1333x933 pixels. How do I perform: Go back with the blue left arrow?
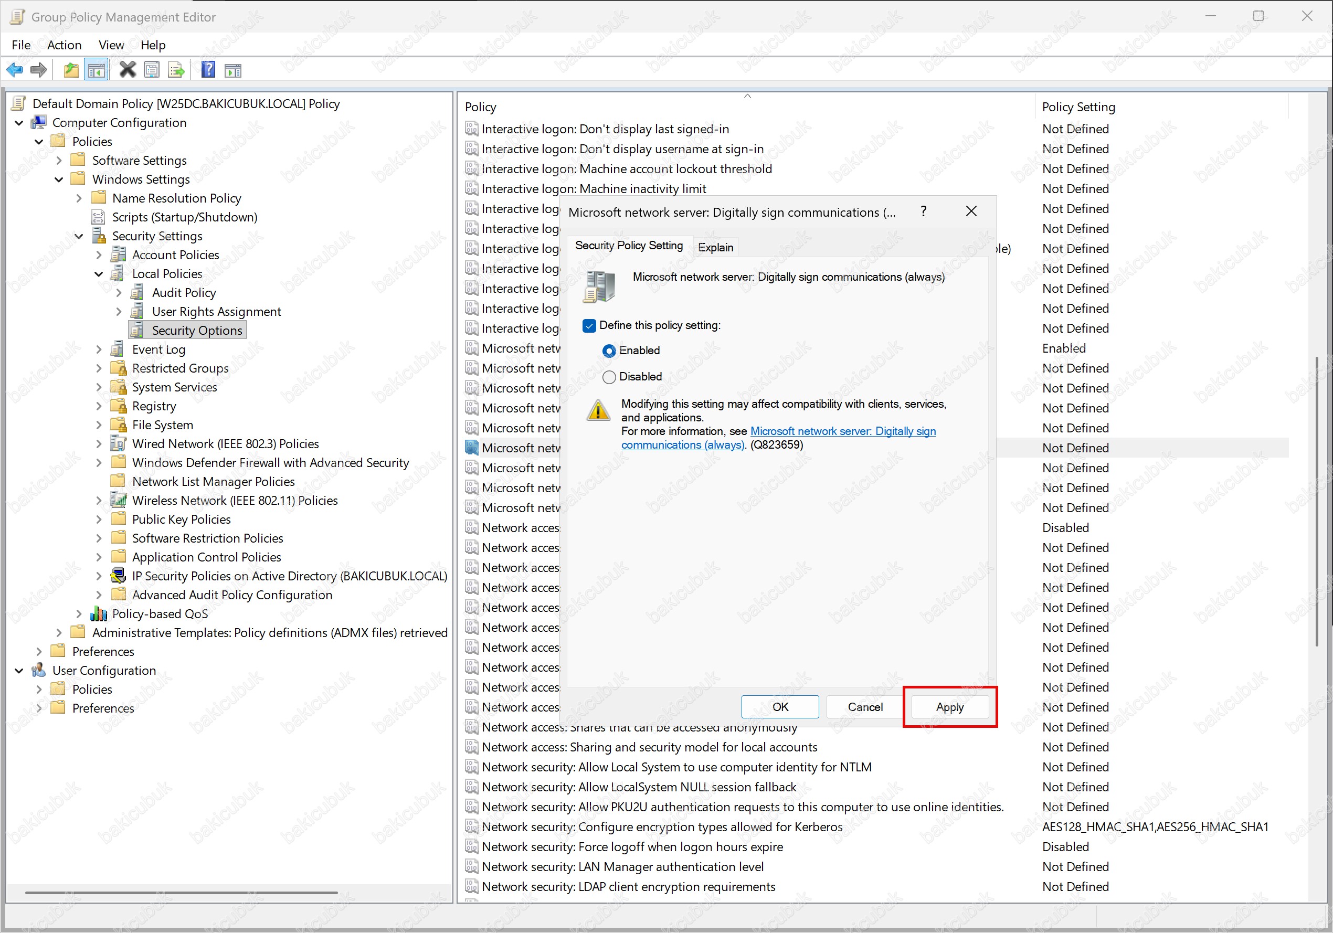coord(15,70)
